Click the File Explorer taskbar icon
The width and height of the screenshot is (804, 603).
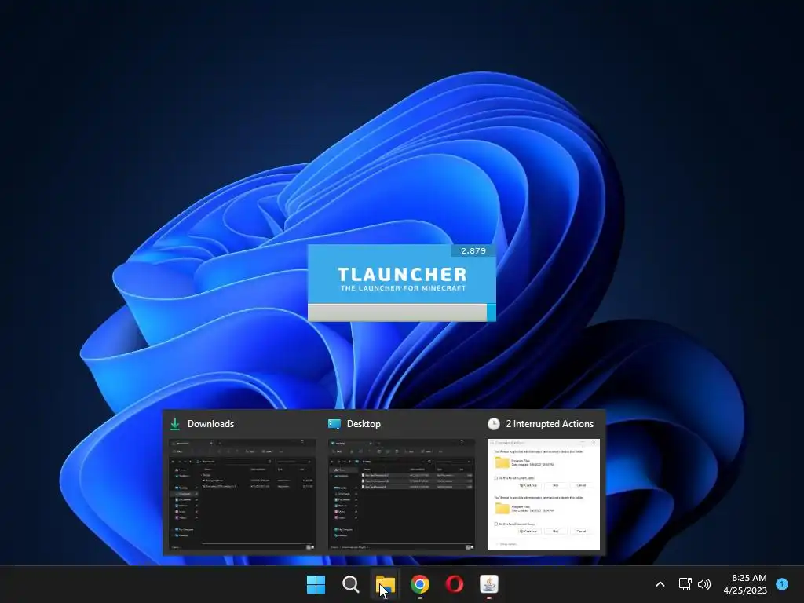pyautogui.click(x=385, y=584)
